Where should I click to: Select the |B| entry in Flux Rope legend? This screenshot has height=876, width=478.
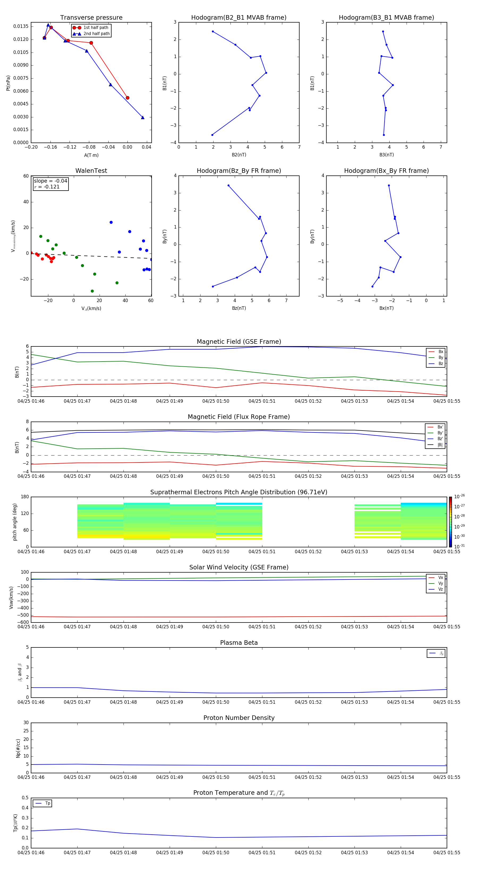coord(435,445)
